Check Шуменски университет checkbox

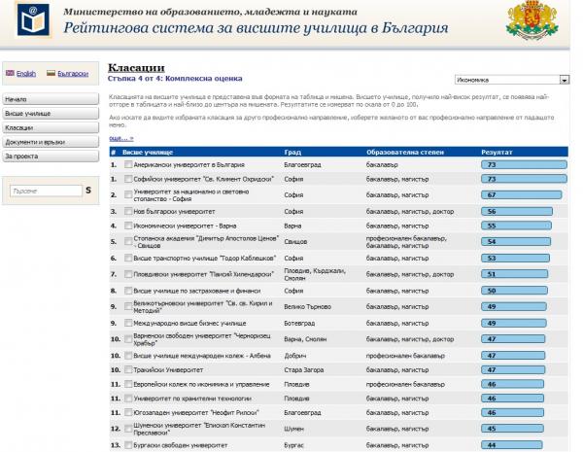point(128,429)
